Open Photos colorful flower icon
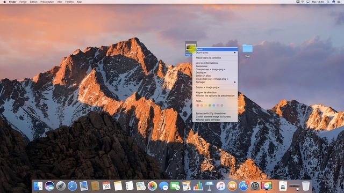Screen dimensions: 344x193 (152, 186)
